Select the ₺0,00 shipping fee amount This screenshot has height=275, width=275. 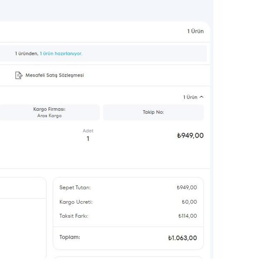tap(189, 202)
